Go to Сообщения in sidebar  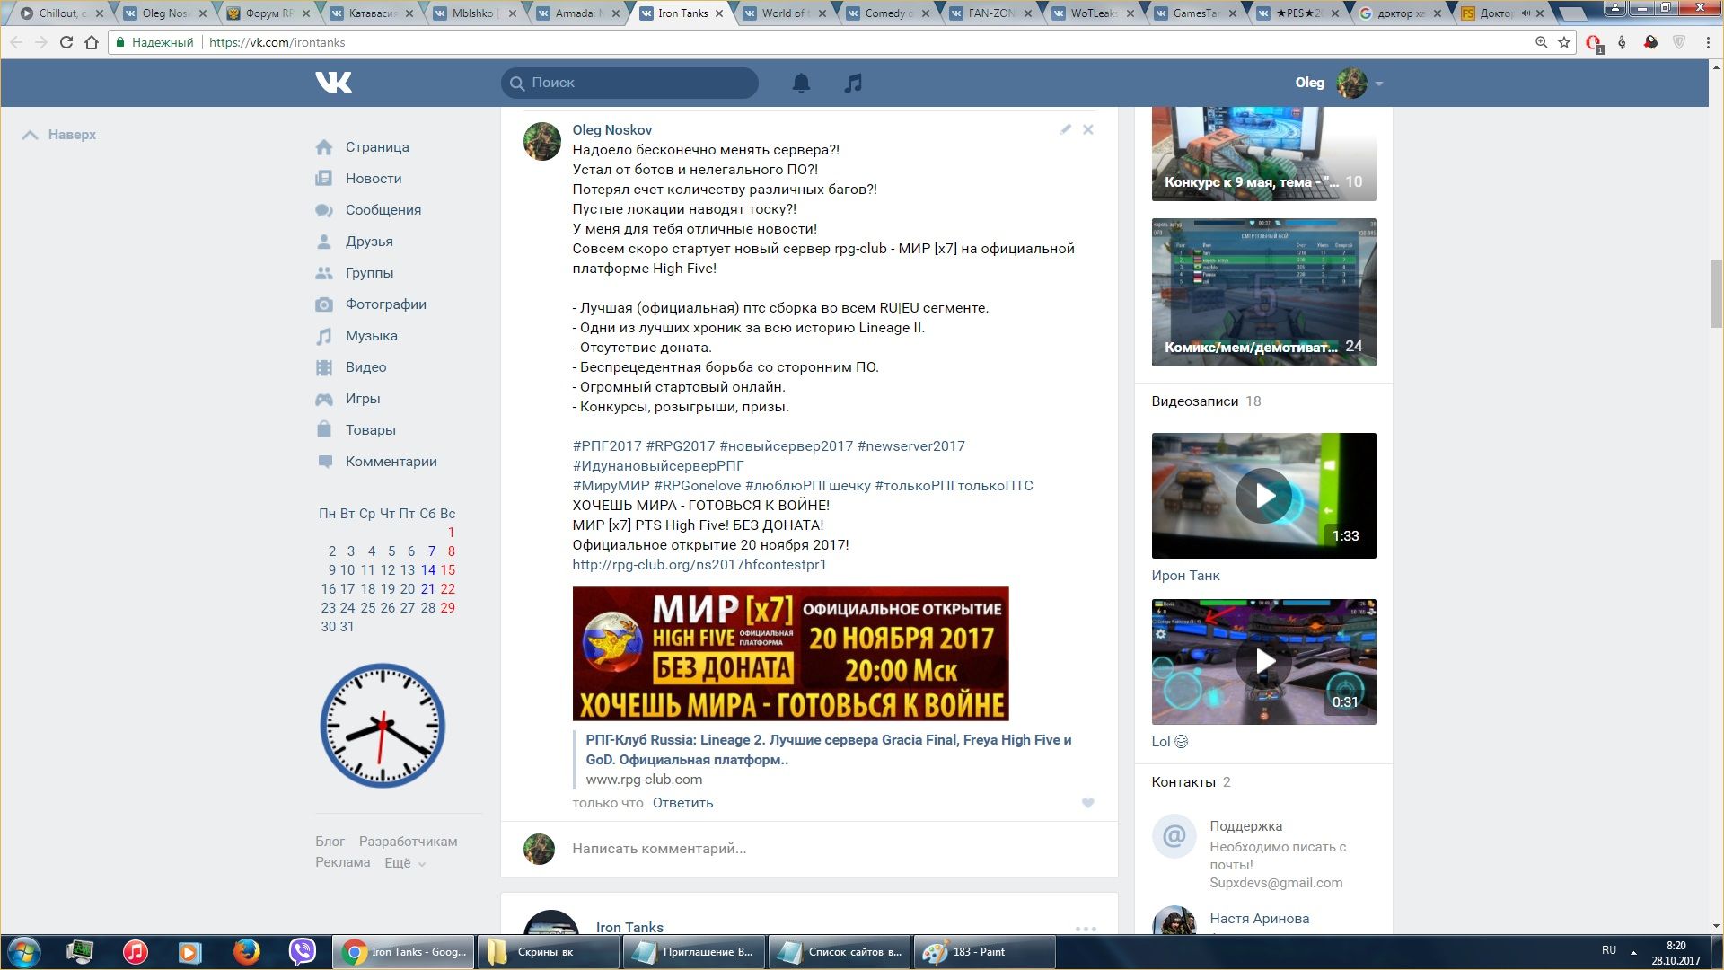click(383, 210)
